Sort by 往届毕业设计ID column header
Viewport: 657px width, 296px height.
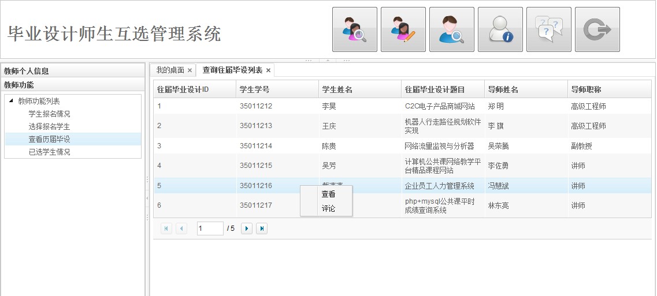(195, 89)
